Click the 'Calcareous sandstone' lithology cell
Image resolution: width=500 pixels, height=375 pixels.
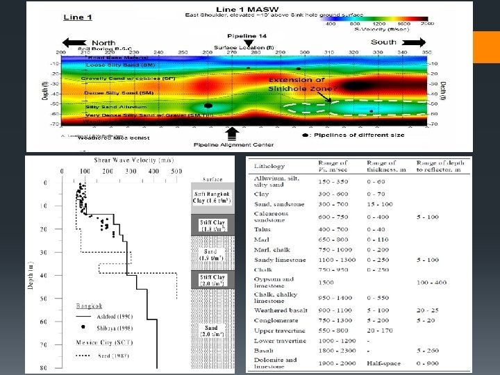coord(271,217)
